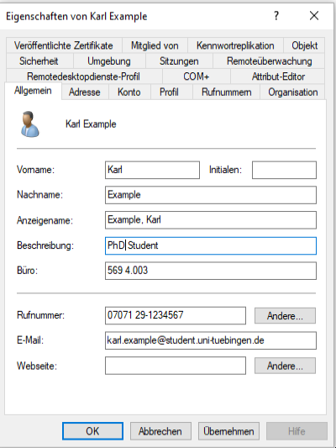The height and width of the screenshot is (448, 336).
Task: Select the Objekt tab
Action: pos(304,45)
